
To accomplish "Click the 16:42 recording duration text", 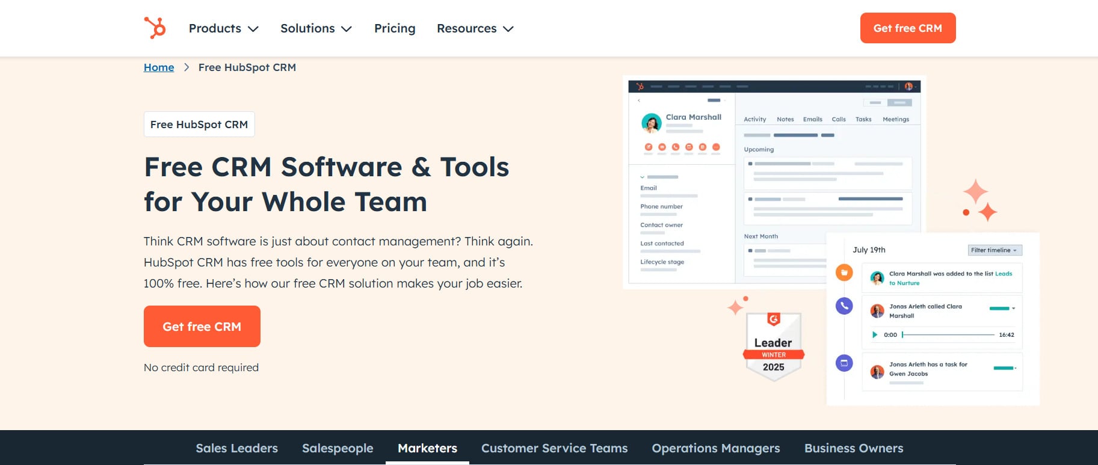I will 1007,335.
